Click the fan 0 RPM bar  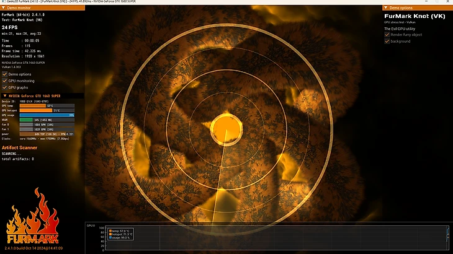(47, 125)
